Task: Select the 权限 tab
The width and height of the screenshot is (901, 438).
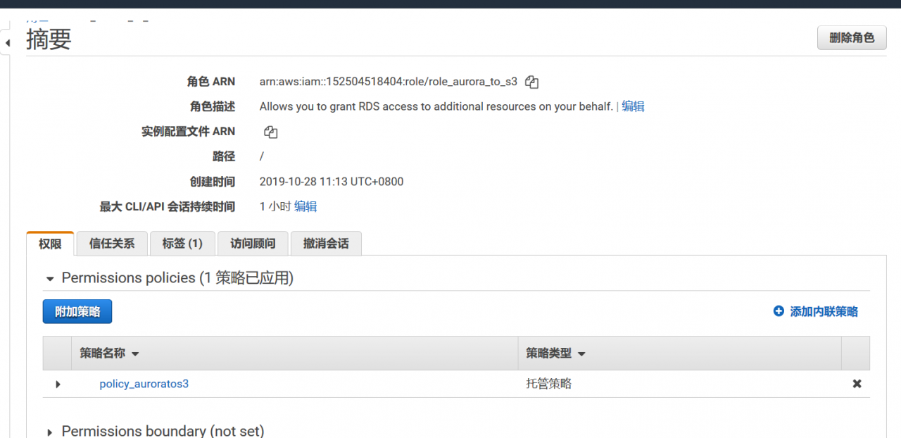Action: click(x=50, y=244)
